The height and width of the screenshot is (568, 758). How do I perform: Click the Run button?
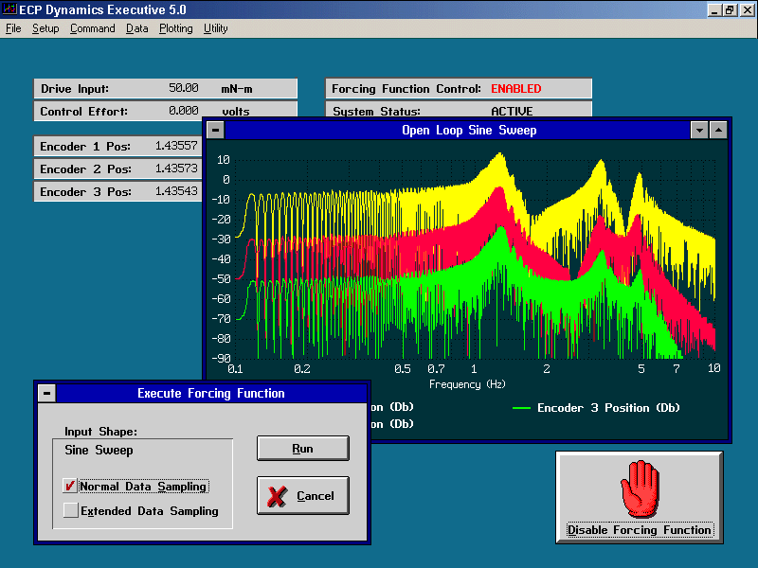[x=302, y=448]
